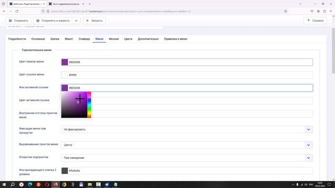This screenshot has height=188, width=335.
Task: Click the taskbar clock and date
Action: tap(320, 184)
